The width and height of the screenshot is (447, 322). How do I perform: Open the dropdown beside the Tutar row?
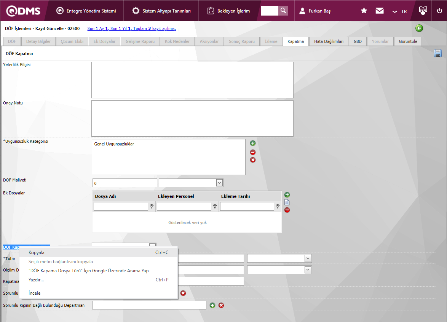point(308,258)
